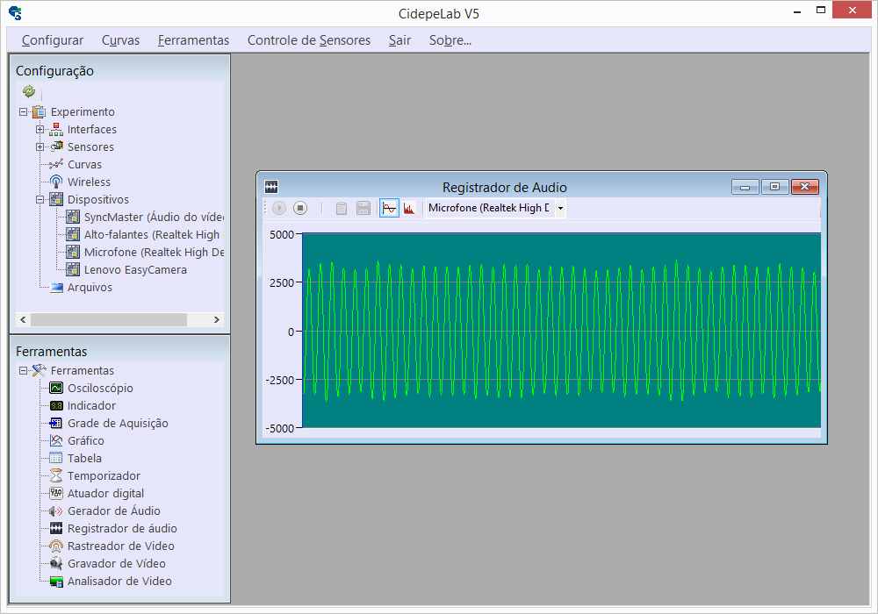Open the Indicador tool icon
Image resolution: width=878 pixels, height=614 pixels.
click(56, 405)
